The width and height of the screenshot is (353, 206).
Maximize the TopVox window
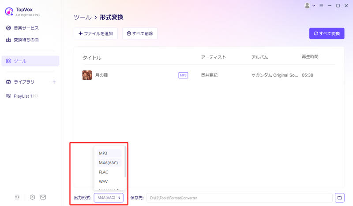pos(338,6)
